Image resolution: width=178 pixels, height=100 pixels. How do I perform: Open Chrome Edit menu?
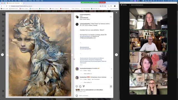pos(12,1)
